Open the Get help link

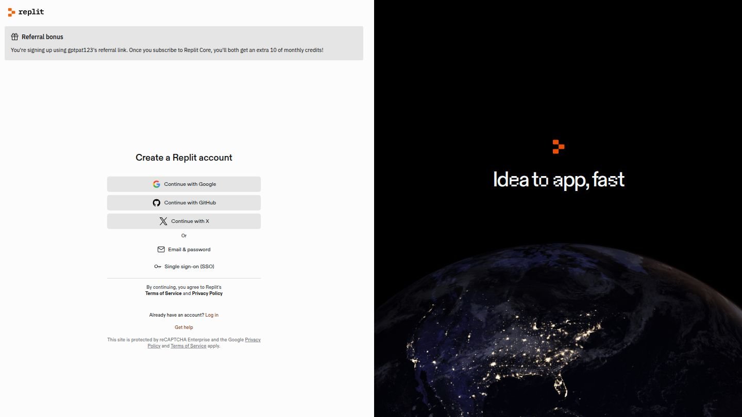tap(184, 327)
